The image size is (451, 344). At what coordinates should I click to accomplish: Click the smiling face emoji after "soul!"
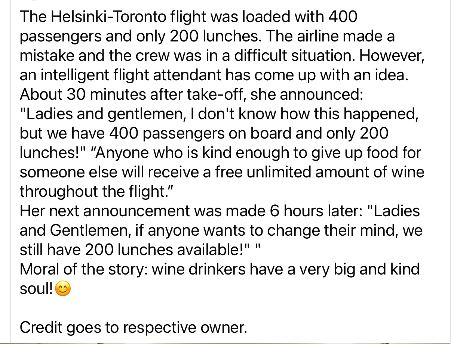pyautogui.click(x=63, y=289)
